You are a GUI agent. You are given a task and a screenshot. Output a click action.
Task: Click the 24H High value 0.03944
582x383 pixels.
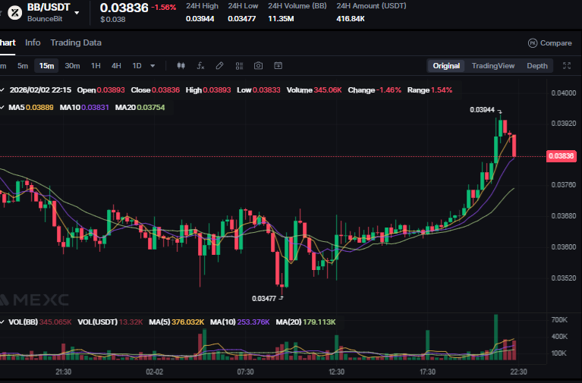200,18
